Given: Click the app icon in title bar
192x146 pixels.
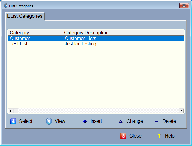Looking at the screenshot, I should [x=5, y=6].
